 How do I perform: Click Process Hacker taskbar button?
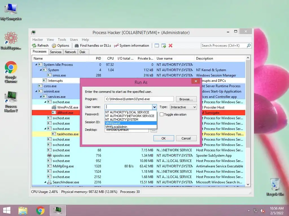coord(58,210)
